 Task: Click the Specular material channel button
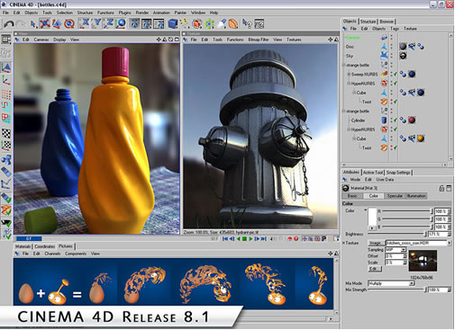(x=395, y=196)
